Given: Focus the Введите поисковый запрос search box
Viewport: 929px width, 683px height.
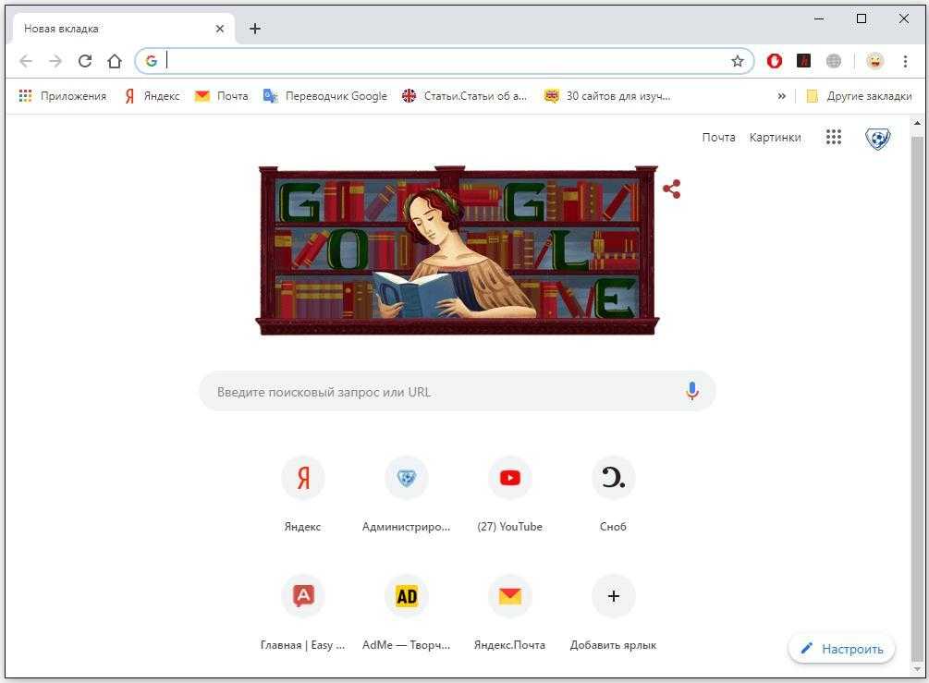Looking at the screenshot, I should click(x=458, y=392).
